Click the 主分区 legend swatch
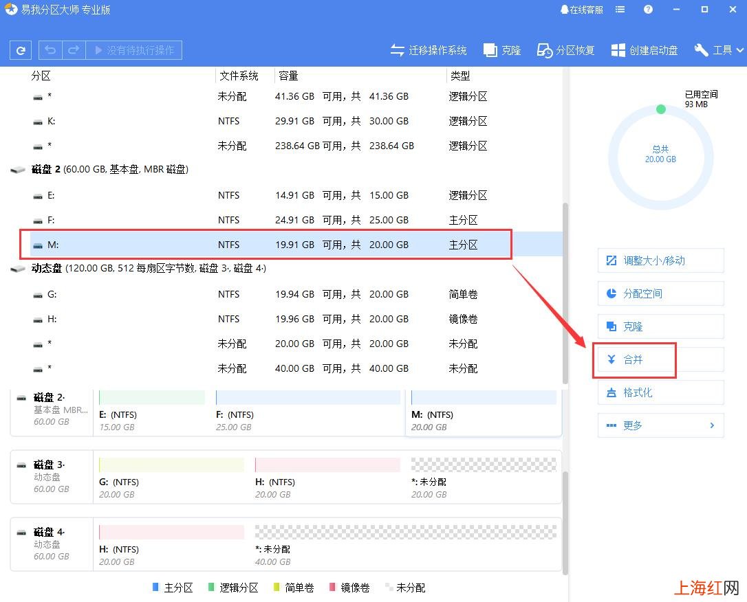 click(155, 588)
